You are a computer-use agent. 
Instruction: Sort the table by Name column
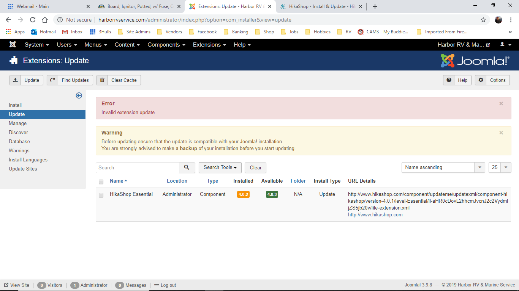click(119, 181)
